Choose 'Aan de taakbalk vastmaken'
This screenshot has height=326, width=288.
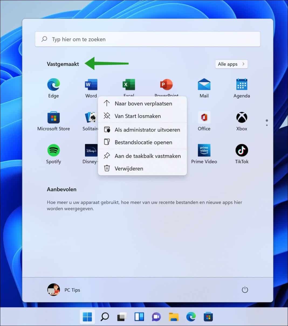pos(148,156)
